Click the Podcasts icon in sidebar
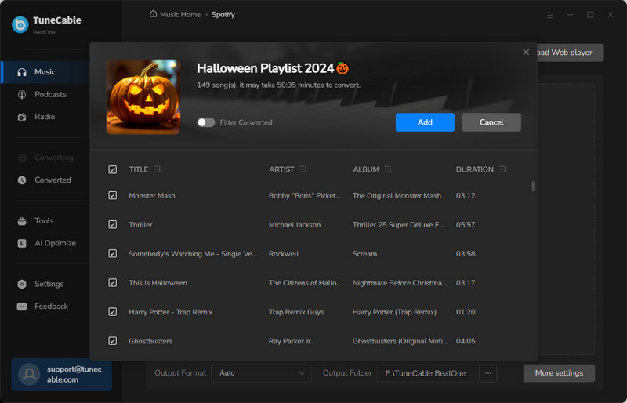Image resolution: width=627 pixels, height=403 pixels. point(22,94)
